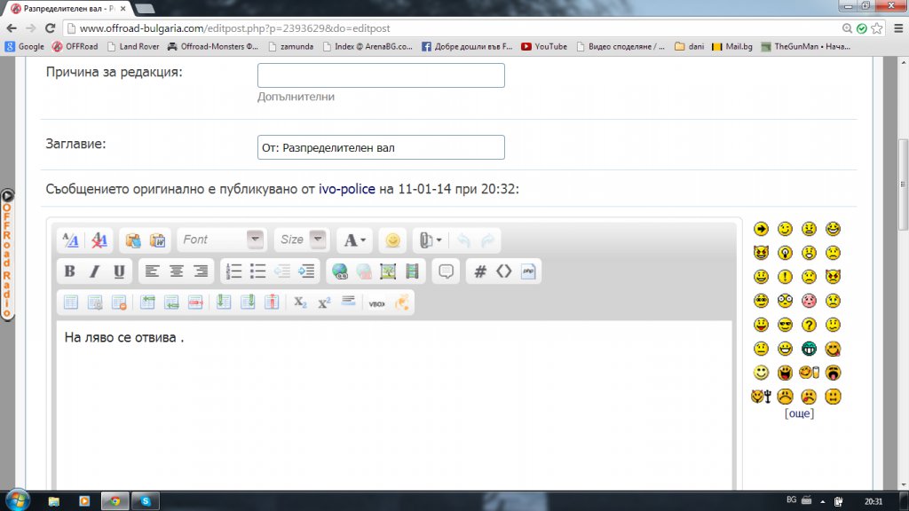Open Mail.bg bookmark
The height and width of the screenshot is (511, 909).
[x=732, y=46]
